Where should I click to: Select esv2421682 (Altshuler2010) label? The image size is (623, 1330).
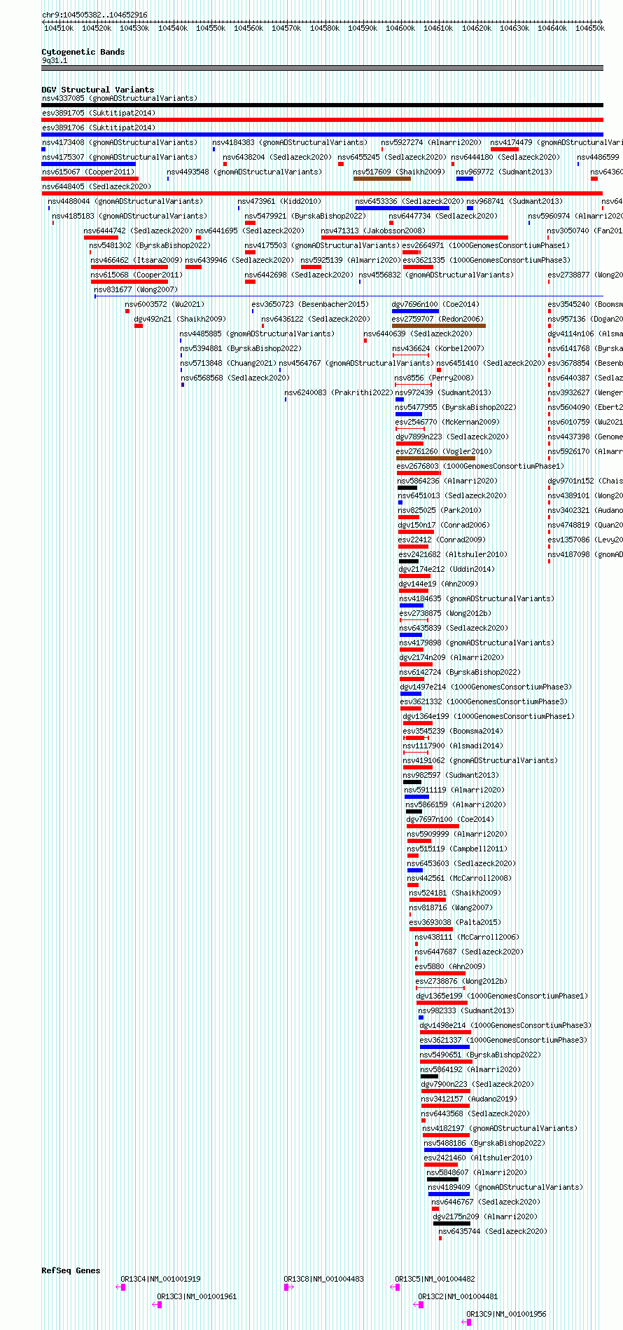(x=453, y=554)
